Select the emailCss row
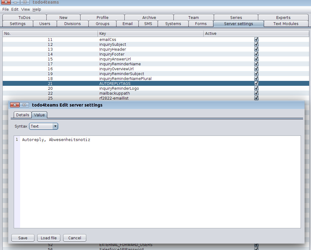The image size is (311, 250). click(156, 39)
